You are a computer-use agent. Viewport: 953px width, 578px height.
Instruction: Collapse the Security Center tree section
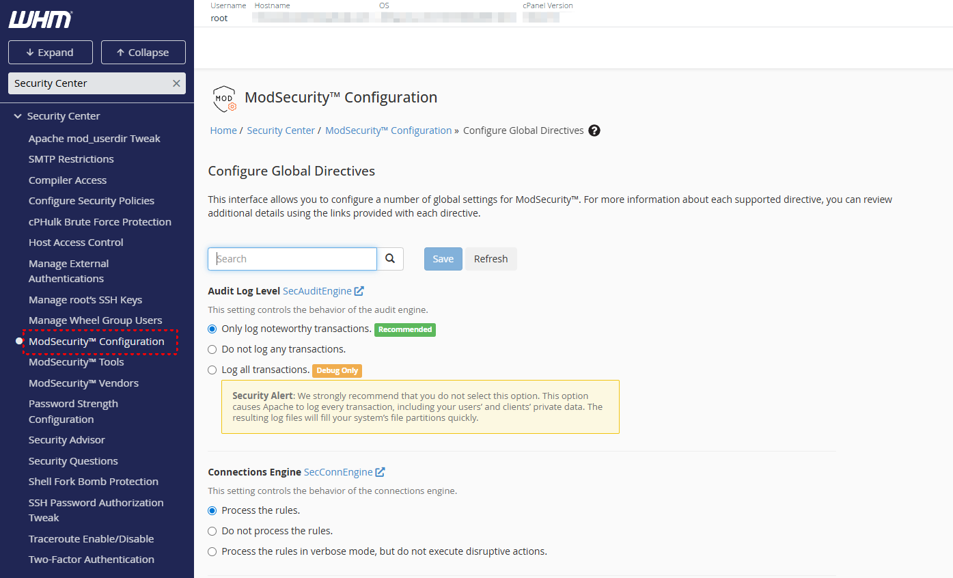18,116
